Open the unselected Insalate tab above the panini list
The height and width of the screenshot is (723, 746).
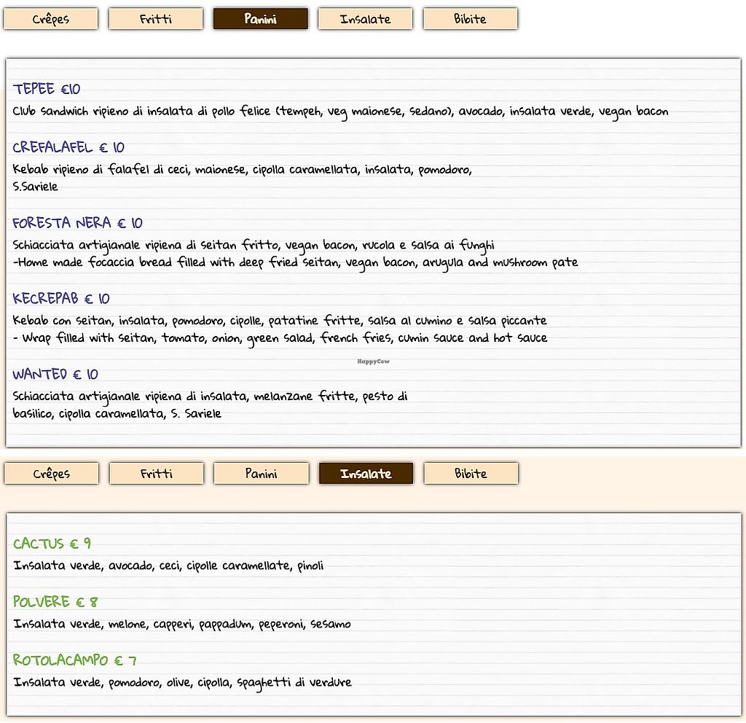tap(365, 19)
